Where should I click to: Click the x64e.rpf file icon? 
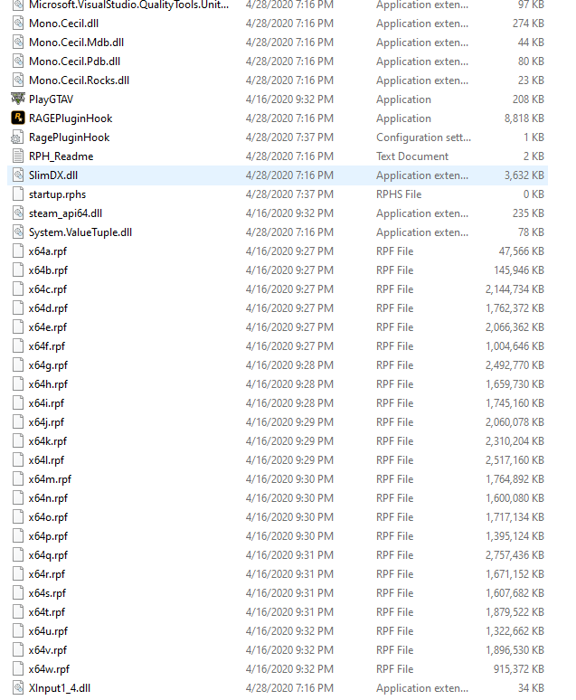click(x=18, y=326)
